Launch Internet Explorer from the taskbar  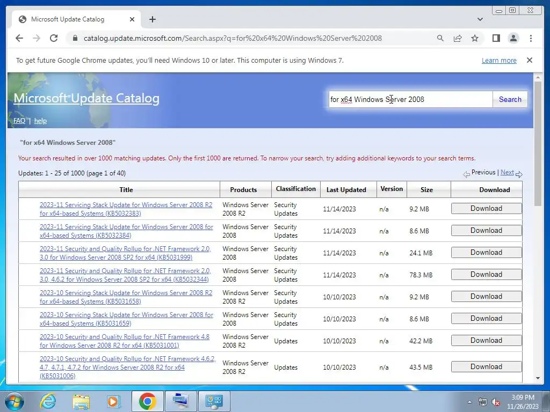tap(48, 401)
